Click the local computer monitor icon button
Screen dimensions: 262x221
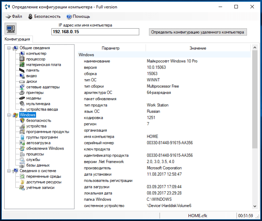point(10,29)
